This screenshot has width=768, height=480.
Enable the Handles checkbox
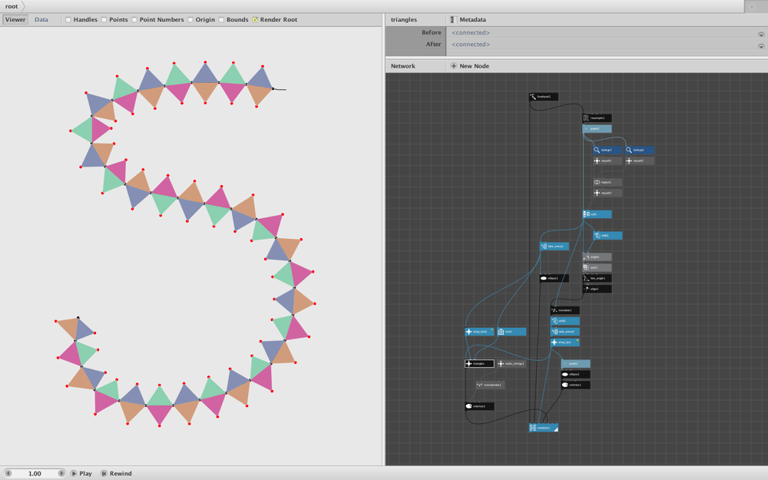point(68,20)
